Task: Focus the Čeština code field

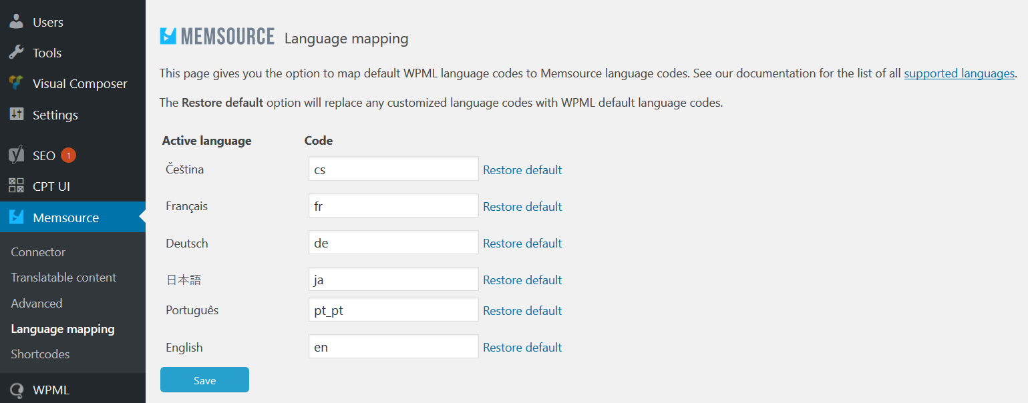Action: click(393, 169)
